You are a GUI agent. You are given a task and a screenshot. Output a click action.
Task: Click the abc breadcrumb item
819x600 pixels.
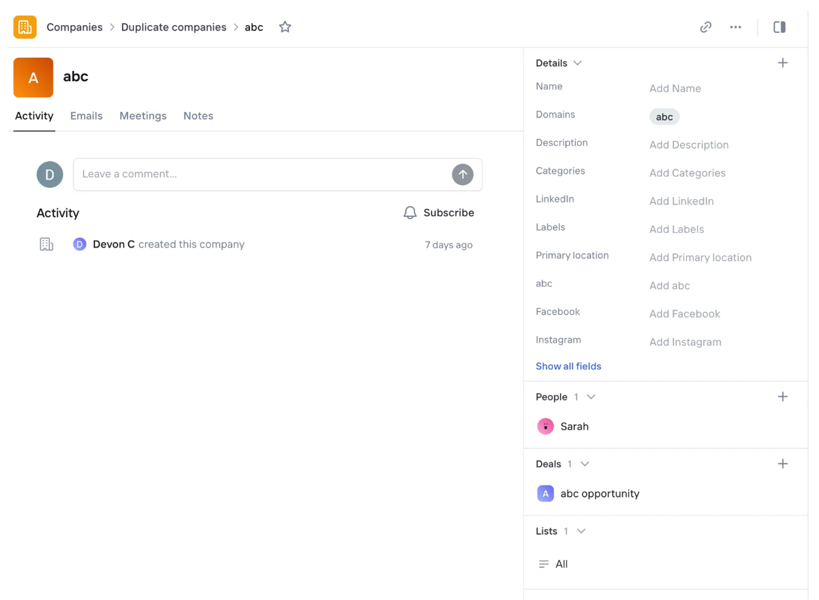(254, 27)
